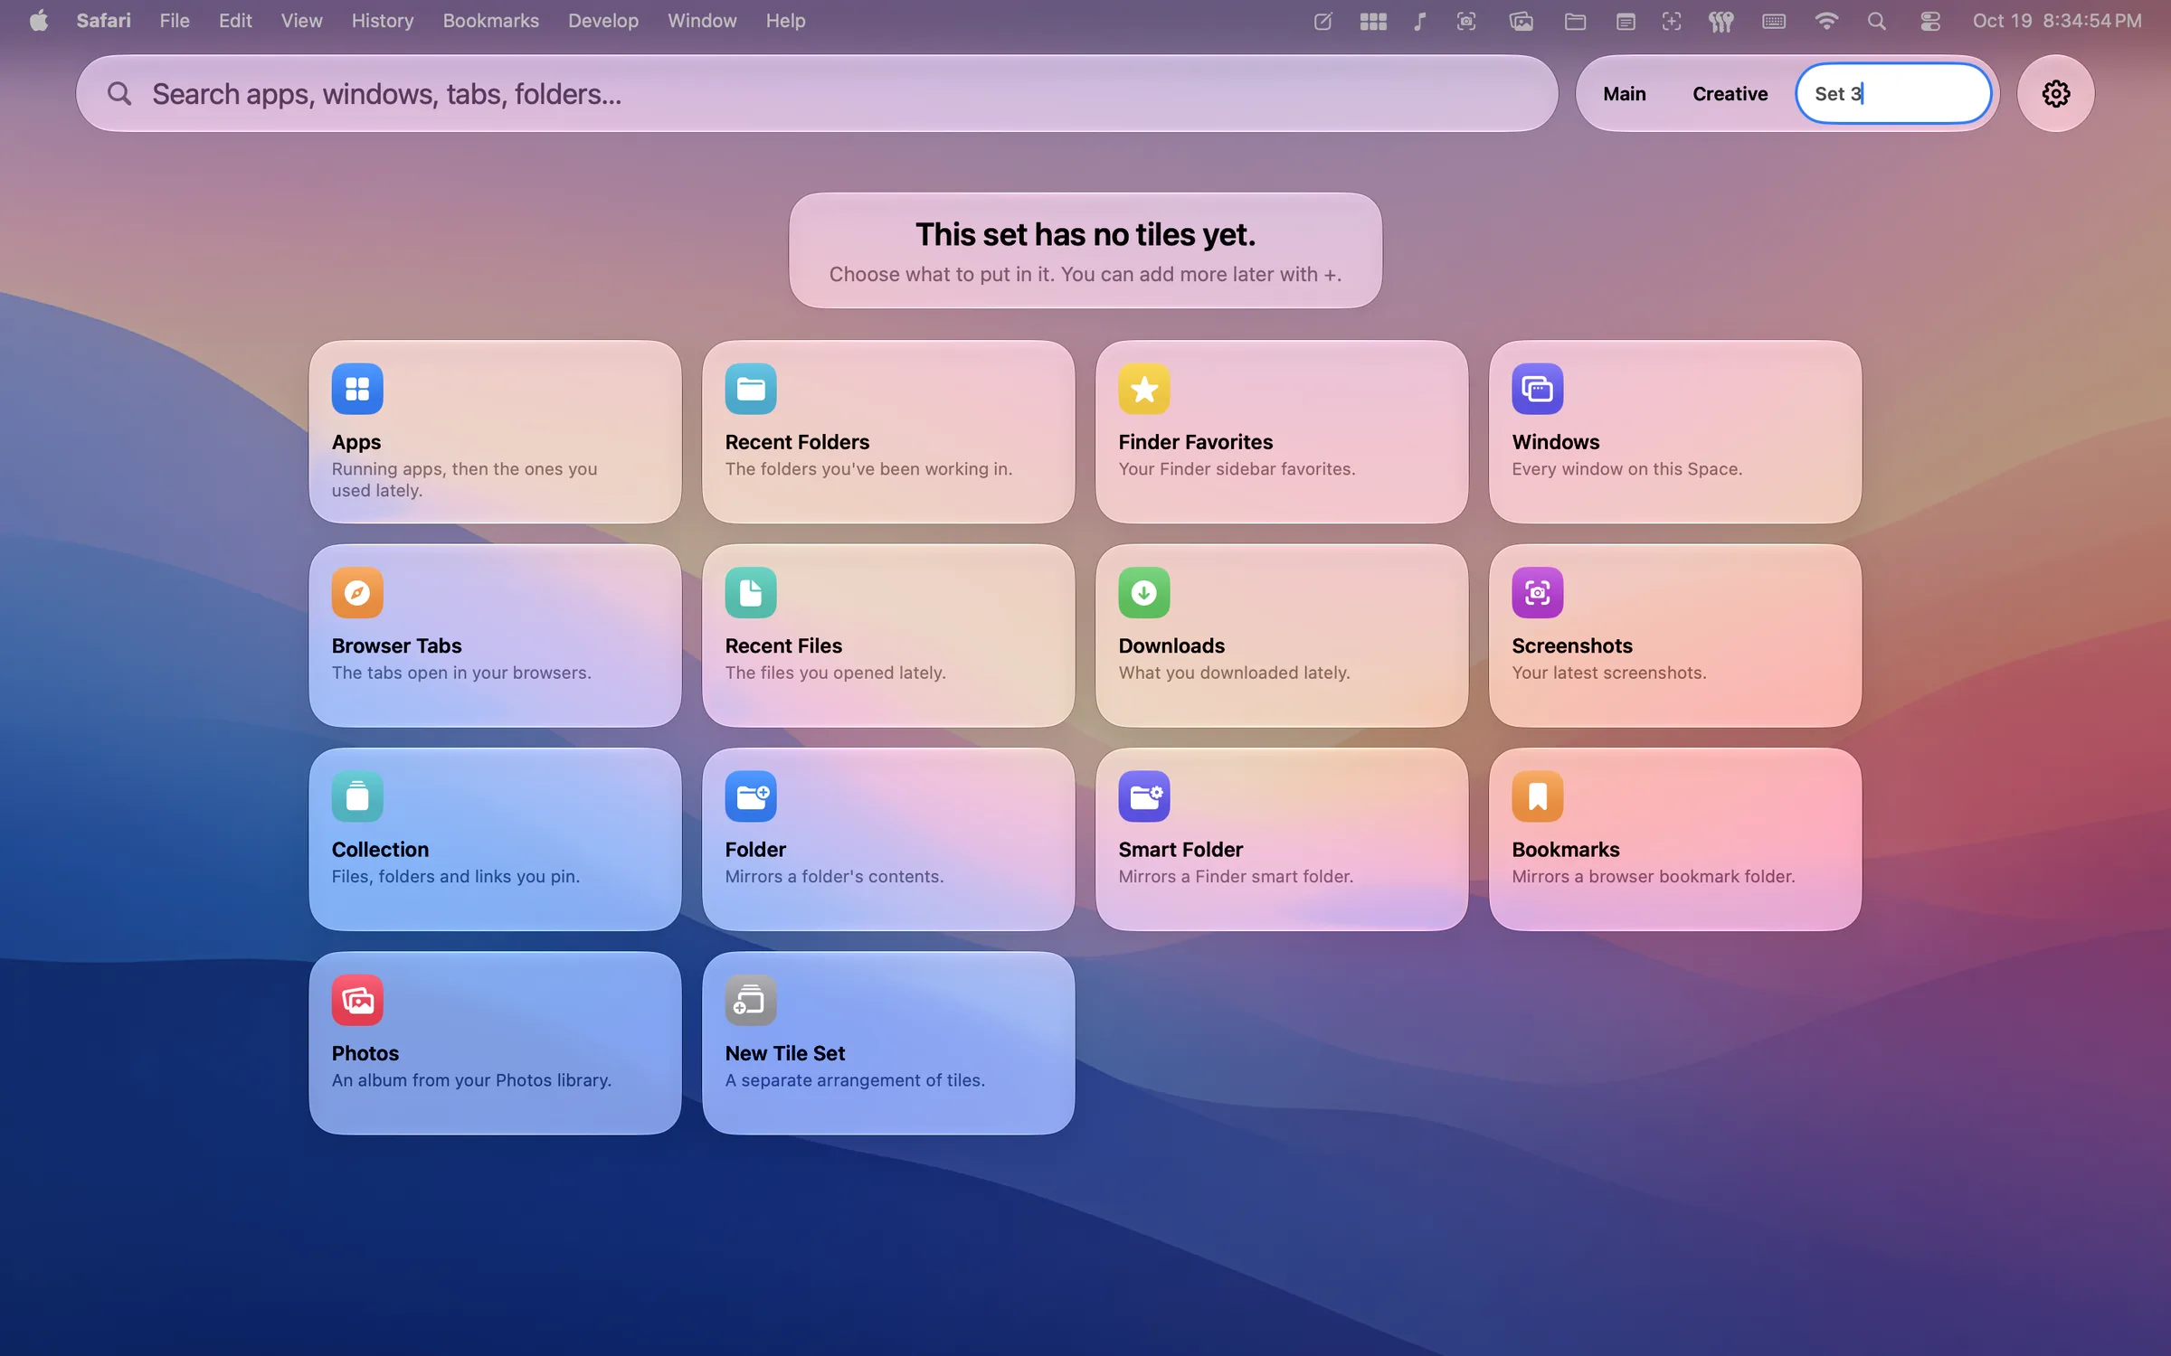Select the Screenshots tile icon
2171x1356 pixels.
pos(1538,593)
